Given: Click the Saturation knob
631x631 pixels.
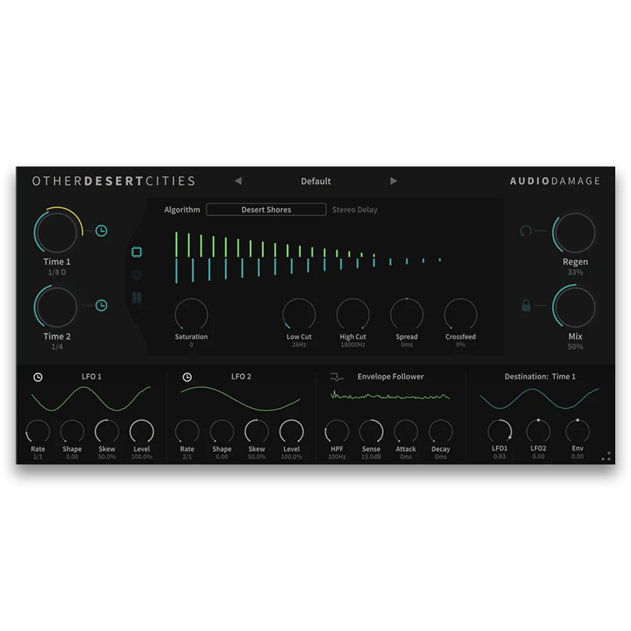Looking at the screenshot, I should (x=191, y=314).
